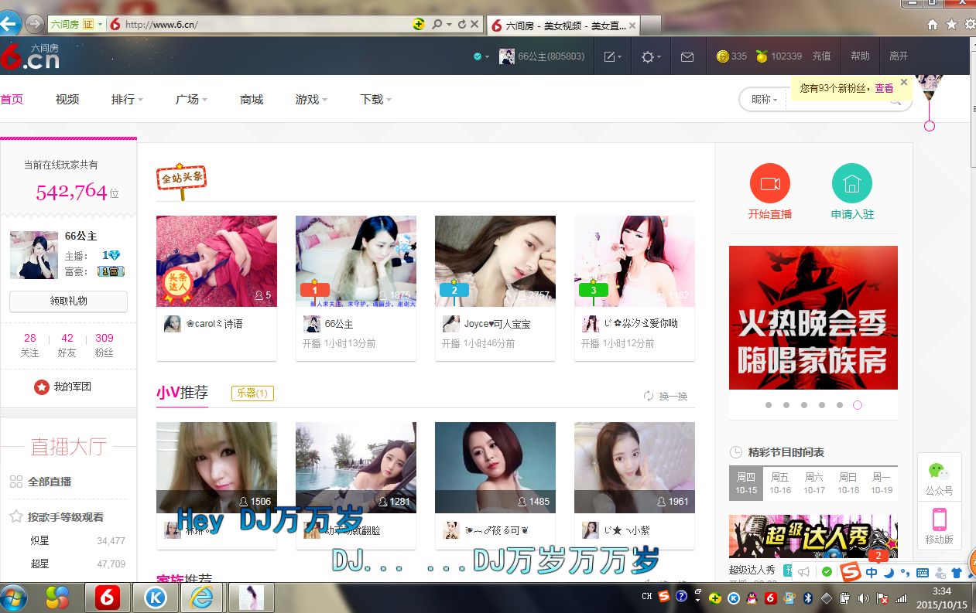The width and height of the screenshot is (976, 613).
Task: Click the green 申请入驻 house icon
Action: [x=852, y=184]
